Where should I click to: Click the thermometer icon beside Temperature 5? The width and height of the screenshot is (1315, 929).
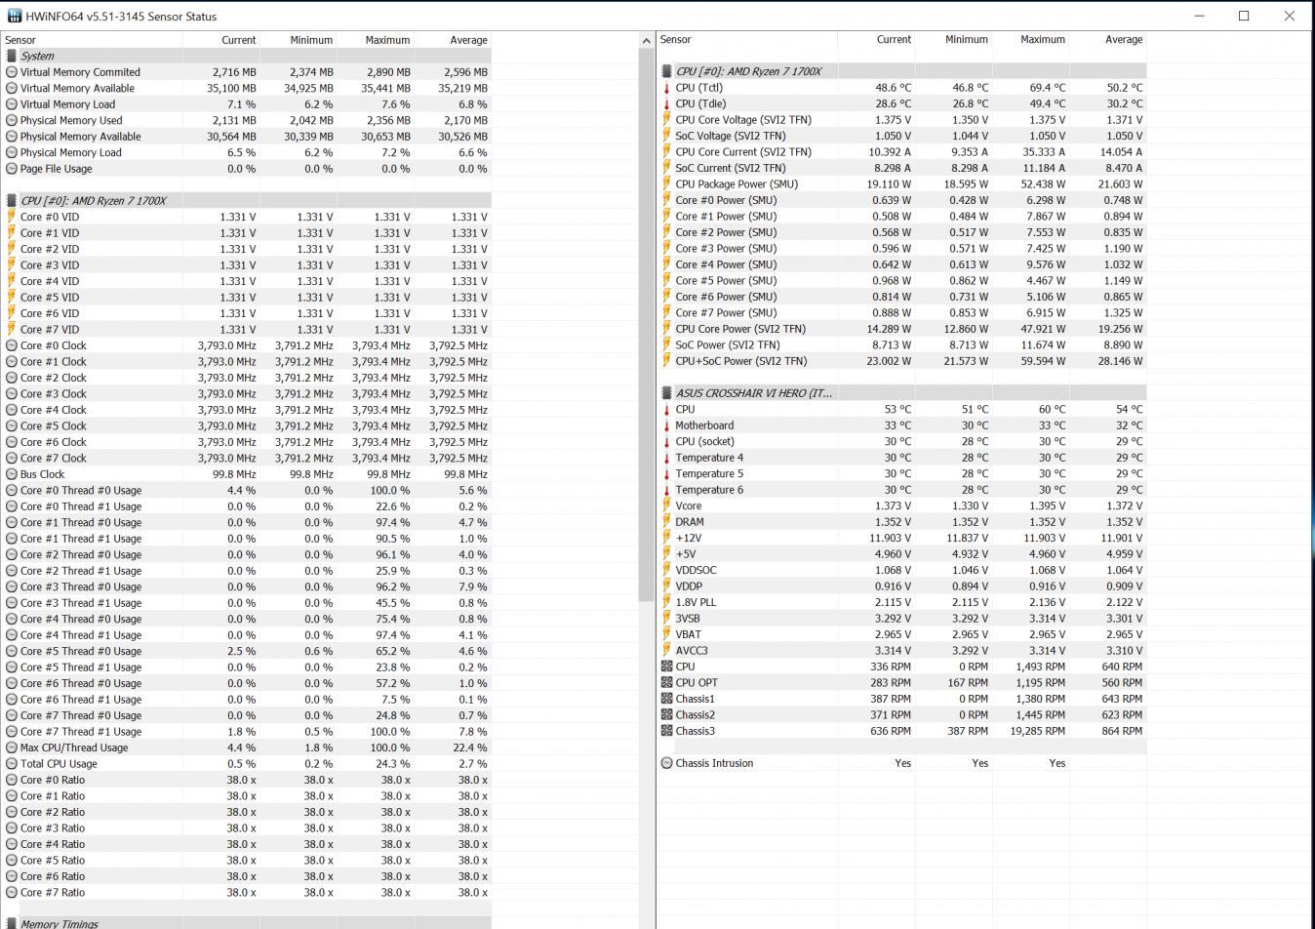pyautogui.click(x=666, y=473)
